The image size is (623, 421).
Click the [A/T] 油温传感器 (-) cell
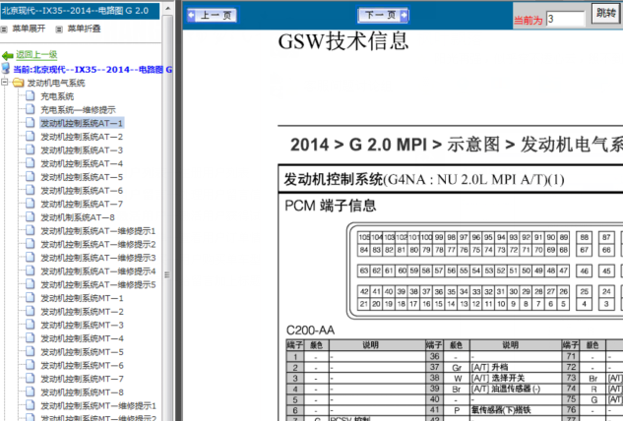pos(516,389)
